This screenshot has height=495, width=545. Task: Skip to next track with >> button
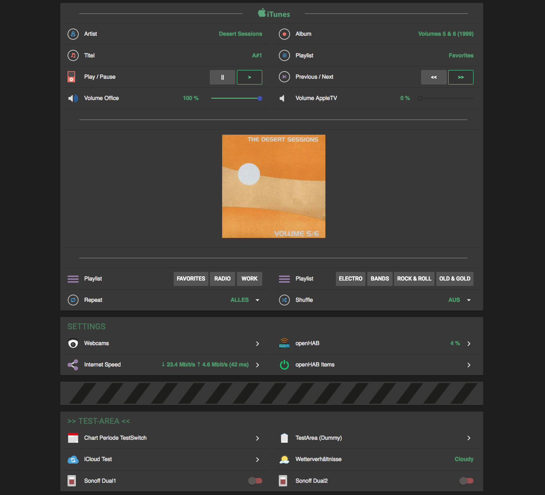coord(460,77)
